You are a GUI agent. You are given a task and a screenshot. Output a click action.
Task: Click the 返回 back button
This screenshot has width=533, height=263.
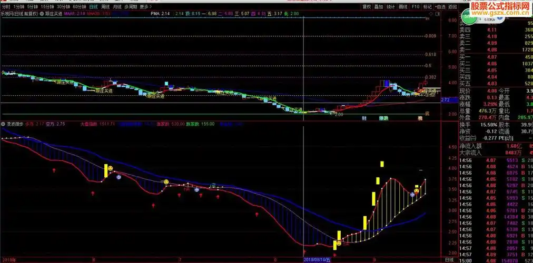(x=452, y=7)
